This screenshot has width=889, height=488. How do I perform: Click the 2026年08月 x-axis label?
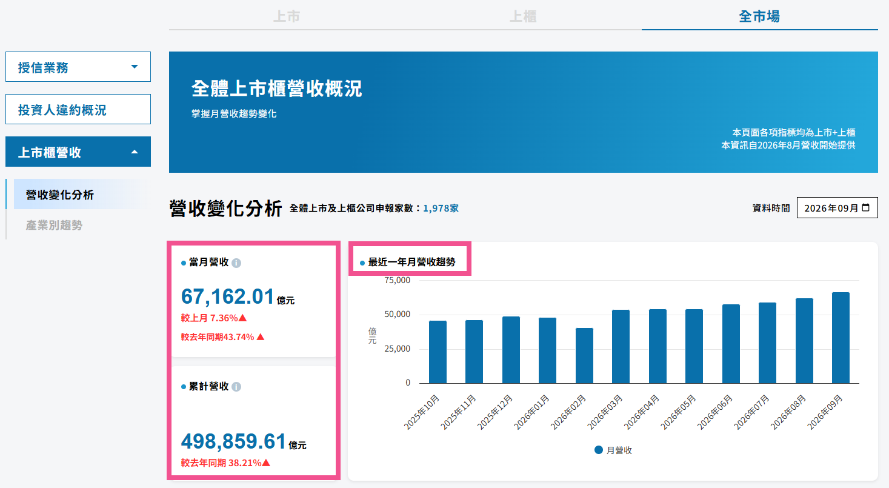(x=790, y=412)
